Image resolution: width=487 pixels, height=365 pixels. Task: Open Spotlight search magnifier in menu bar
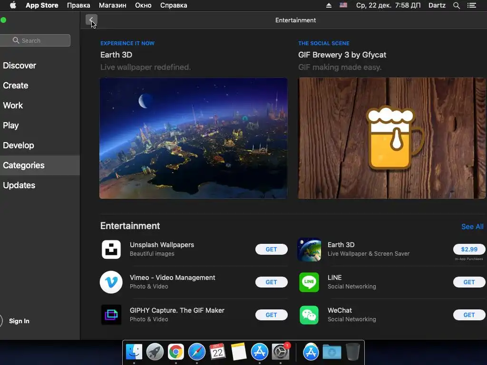coord(456,5)
